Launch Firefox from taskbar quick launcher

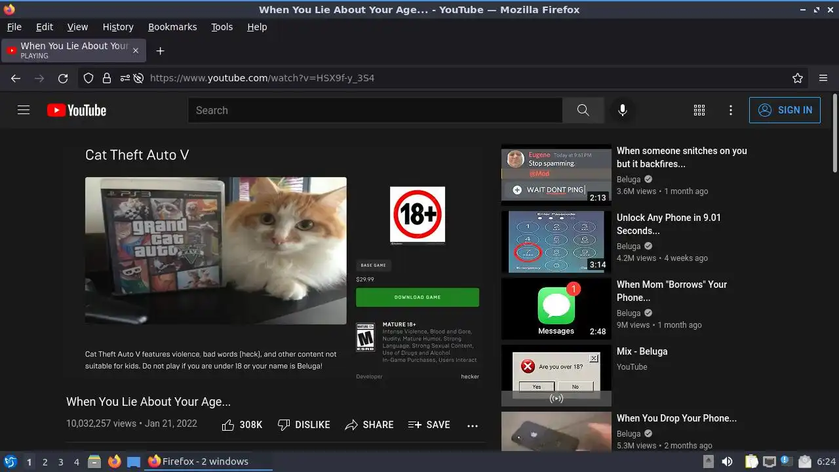(114, 462)
